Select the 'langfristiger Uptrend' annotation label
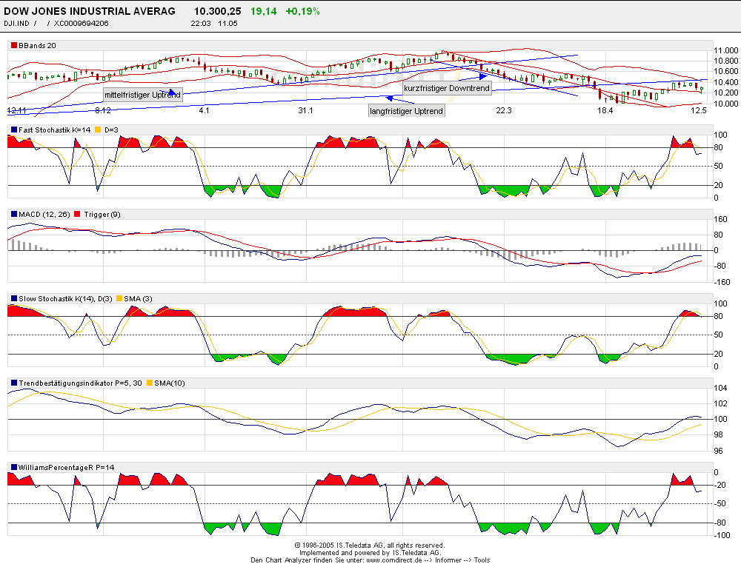 (x=406, y=111)
